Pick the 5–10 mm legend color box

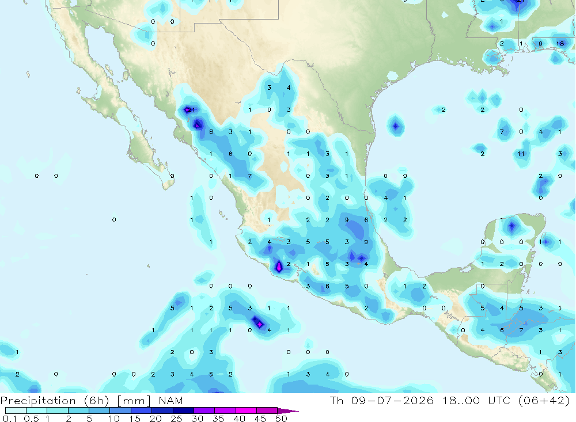click(x=100, y=410)
